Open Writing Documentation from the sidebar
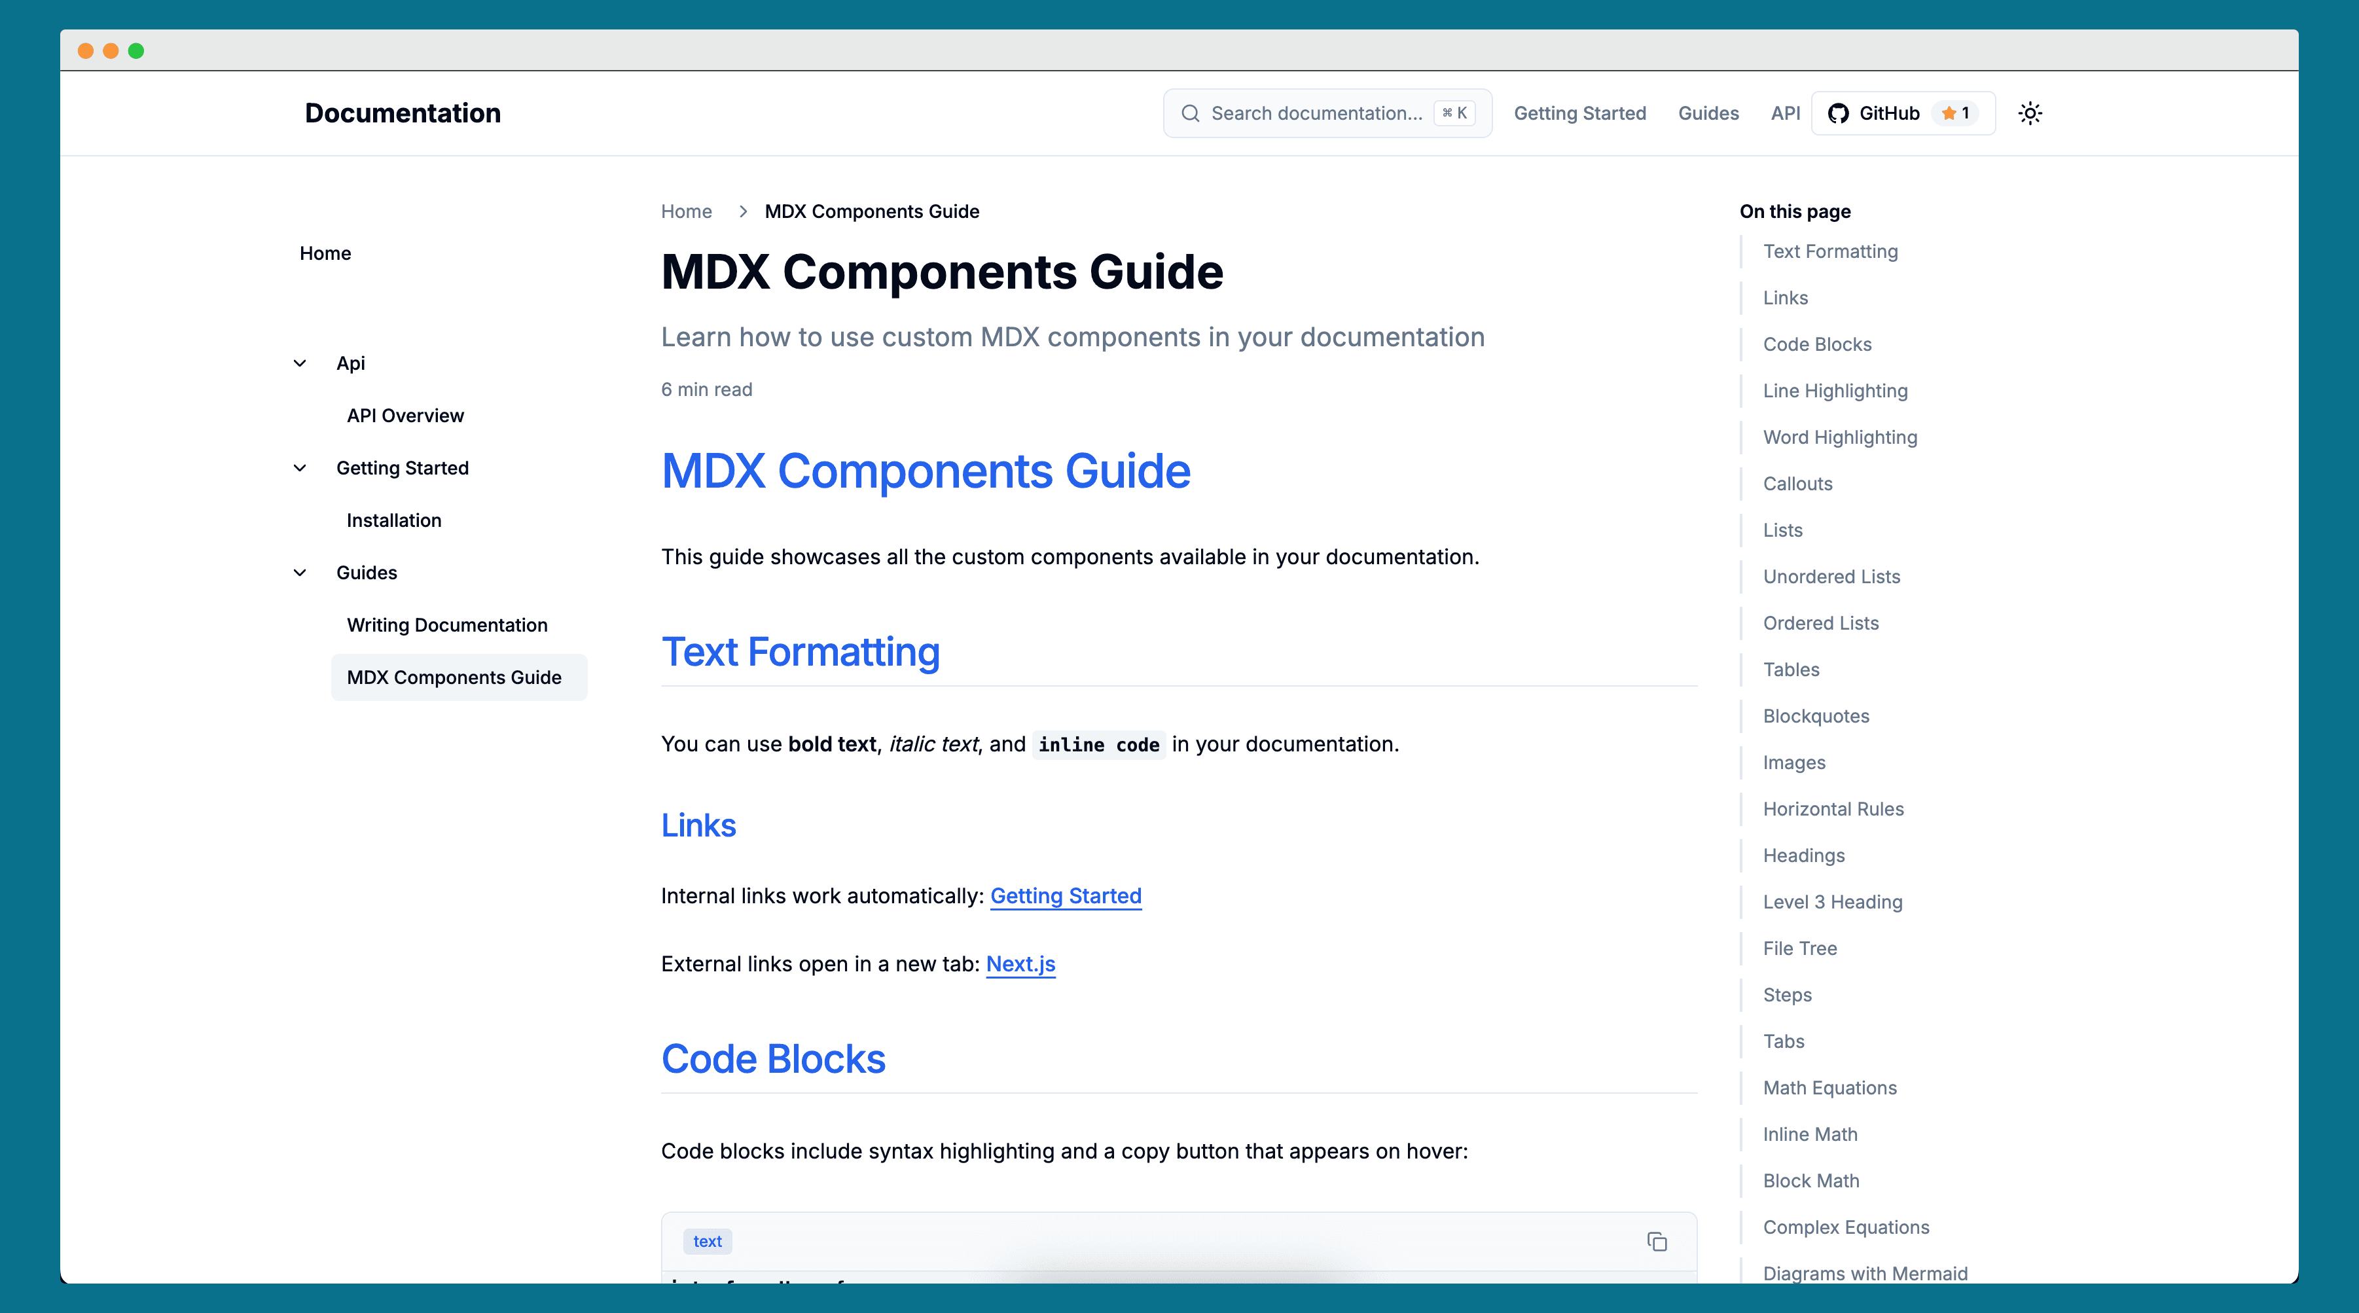Viewport: 2359px width, 1313px height. (x=447, y=624)
